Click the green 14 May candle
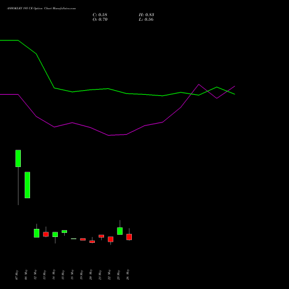Image resolution: width=289 pixels, height=289 pixels. tap(55, 235)
